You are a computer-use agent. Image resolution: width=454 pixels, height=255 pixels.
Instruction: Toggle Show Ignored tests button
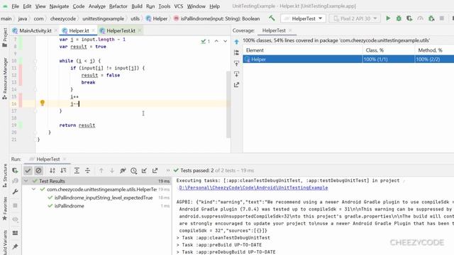(38, 171)
